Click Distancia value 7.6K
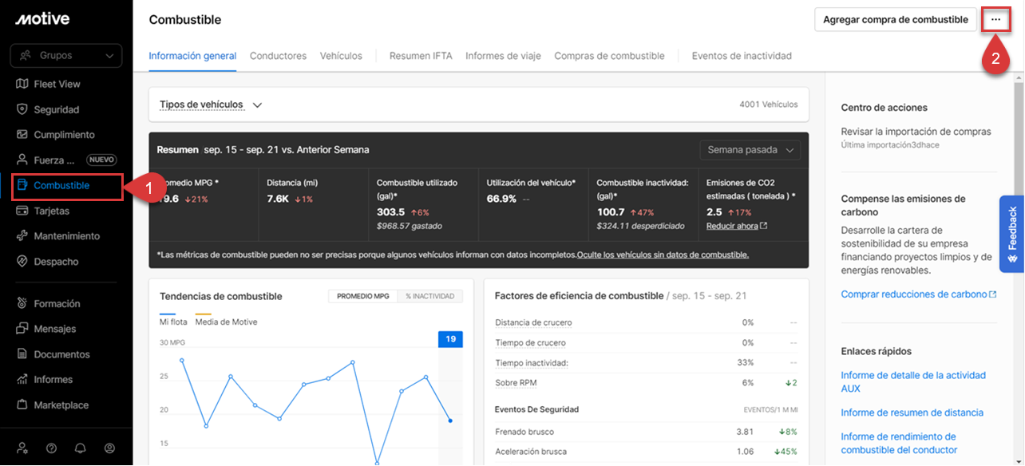 click(278, 198)
